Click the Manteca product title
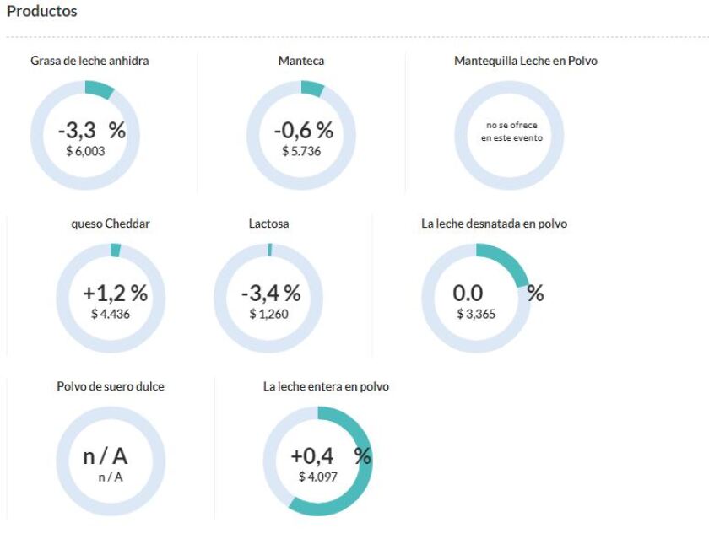The height and width of the screenshot is (539, 709). coord(301,61)
